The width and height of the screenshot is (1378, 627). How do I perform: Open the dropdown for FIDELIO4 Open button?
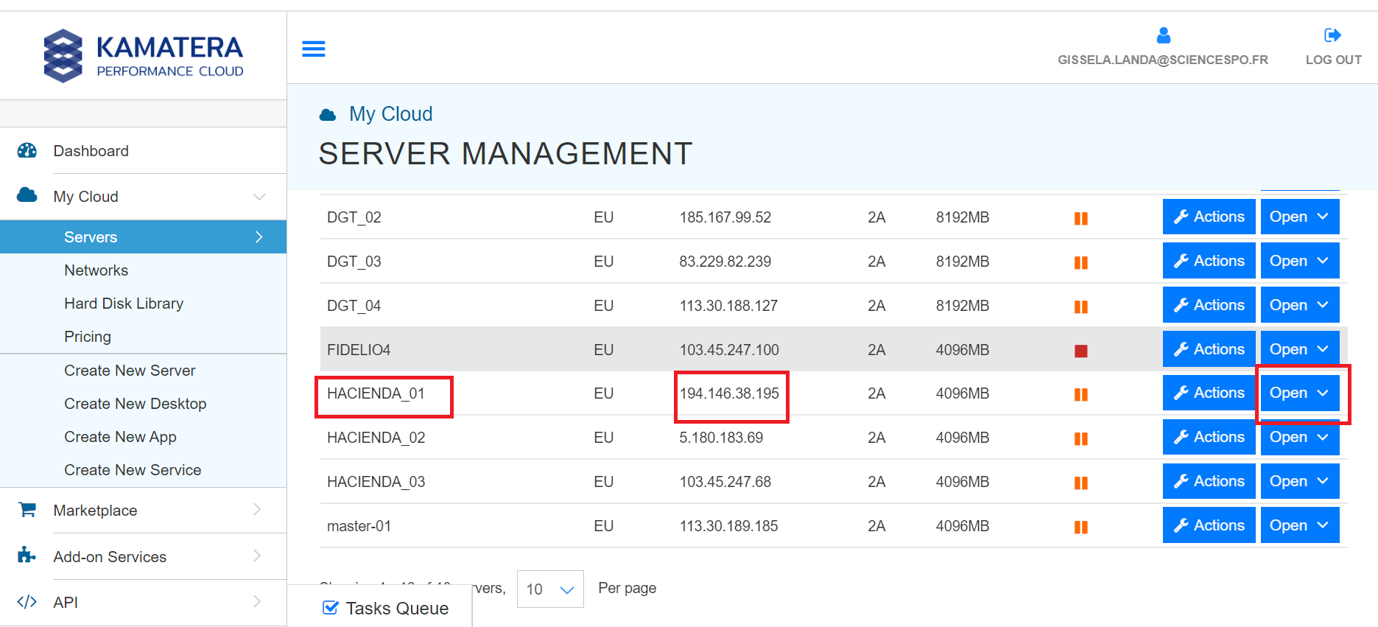click(1300, 349)
